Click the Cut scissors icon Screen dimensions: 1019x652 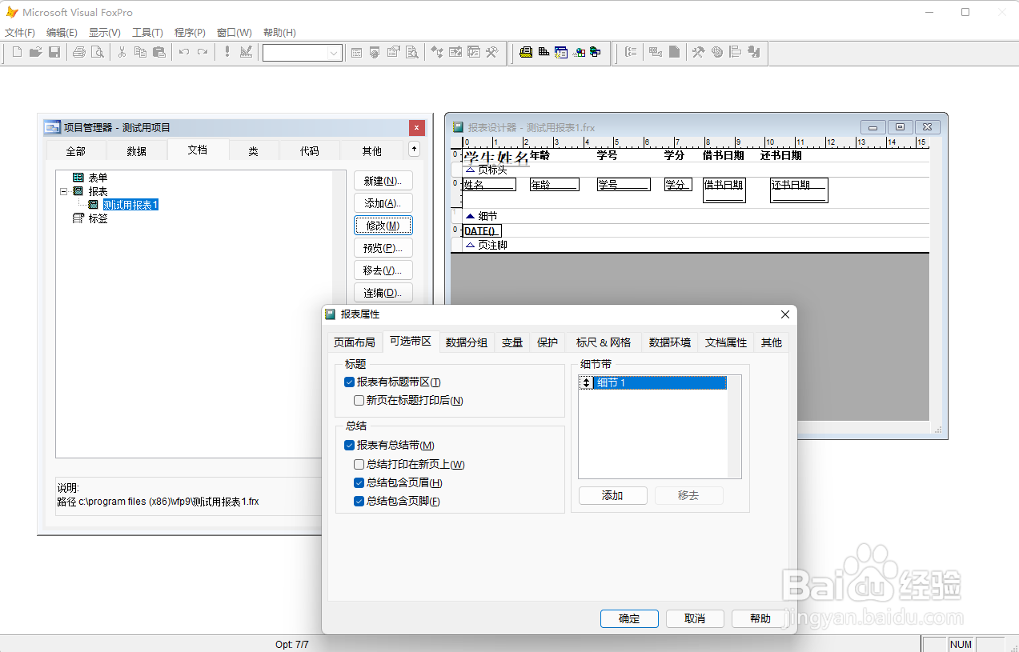tap(122, 52)
